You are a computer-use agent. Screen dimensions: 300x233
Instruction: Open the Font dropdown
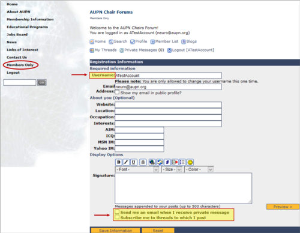137,169
